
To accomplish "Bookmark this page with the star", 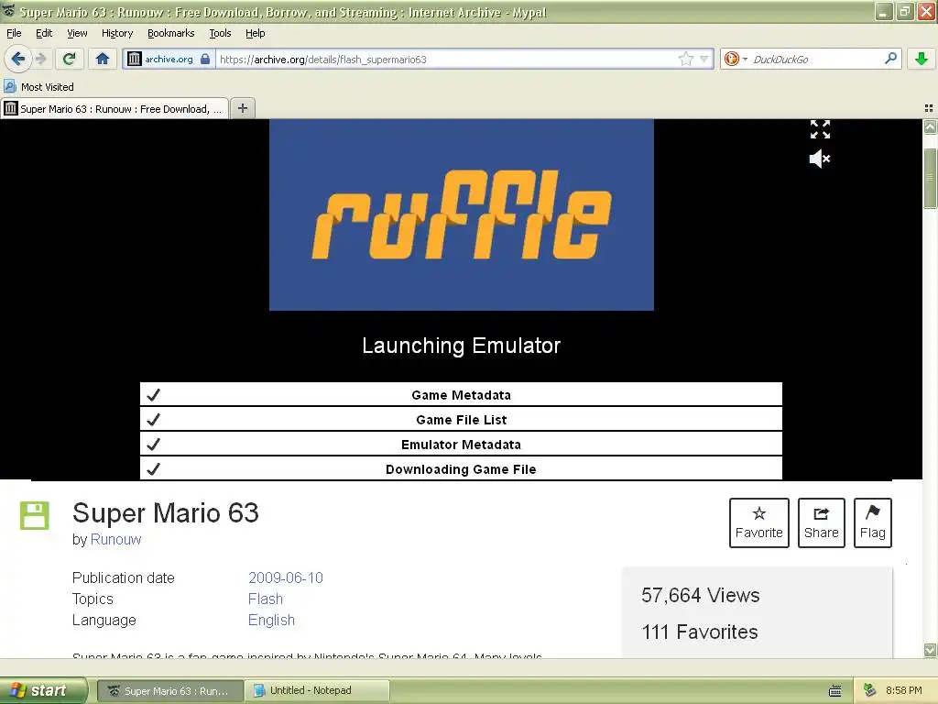I will coord(685,59).
